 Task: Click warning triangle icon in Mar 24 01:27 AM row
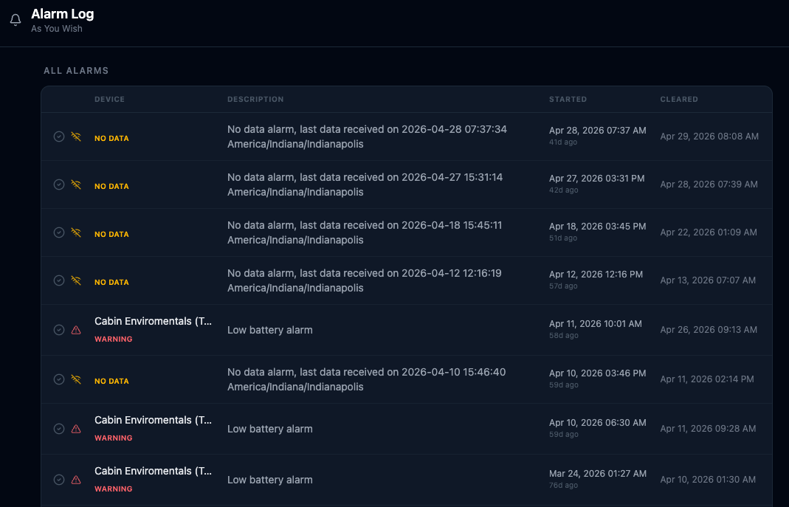76,480
